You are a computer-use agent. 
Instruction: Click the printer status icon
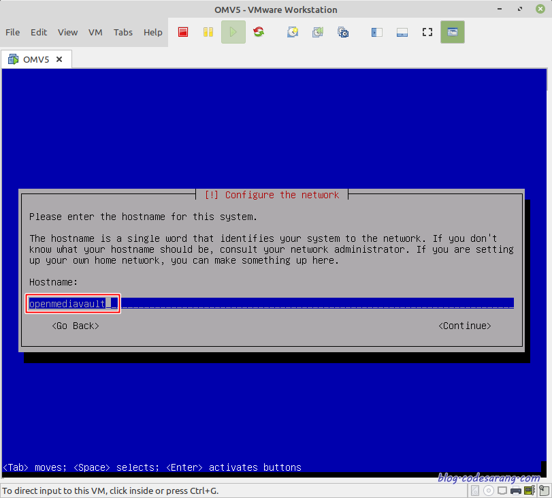point(516,491)
